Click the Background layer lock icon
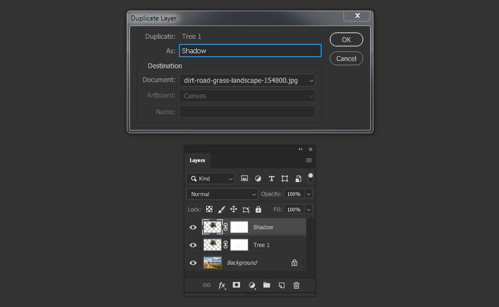The height and width of the screenshot is (307, 499). [295, 263]
